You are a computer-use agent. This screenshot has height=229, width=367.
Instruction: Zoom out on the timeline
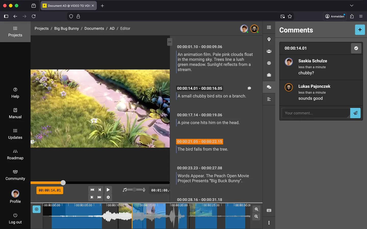[x=256, y=217]
